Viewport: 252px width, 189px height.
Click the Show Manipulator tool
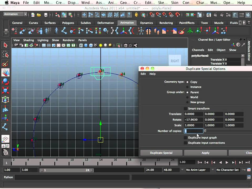pyautogui.click(x=6, y=118)
